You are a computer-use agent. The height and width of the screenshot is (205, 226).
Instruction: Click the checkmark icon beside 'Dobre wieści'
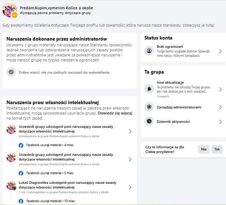11,72
